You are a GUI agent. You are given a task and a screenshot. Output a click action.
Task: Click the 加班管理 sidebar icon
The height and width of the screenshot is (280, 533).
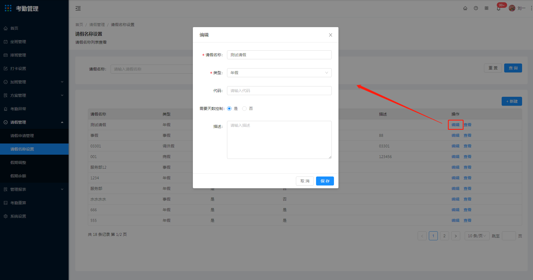pyautogui.click(x=6, y=82)
